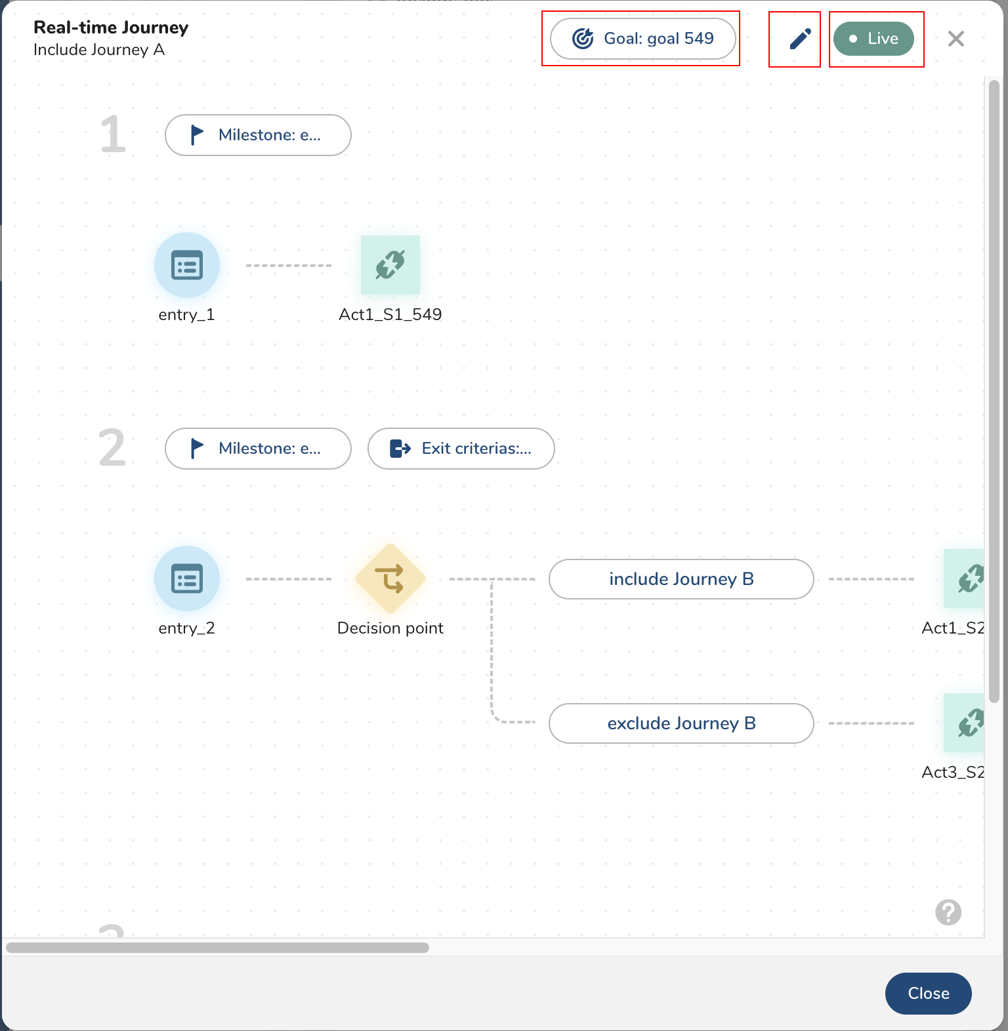This screenshot has width=1008, height=1031.
Task: Click the Live status badge
Action: (873, 39)
